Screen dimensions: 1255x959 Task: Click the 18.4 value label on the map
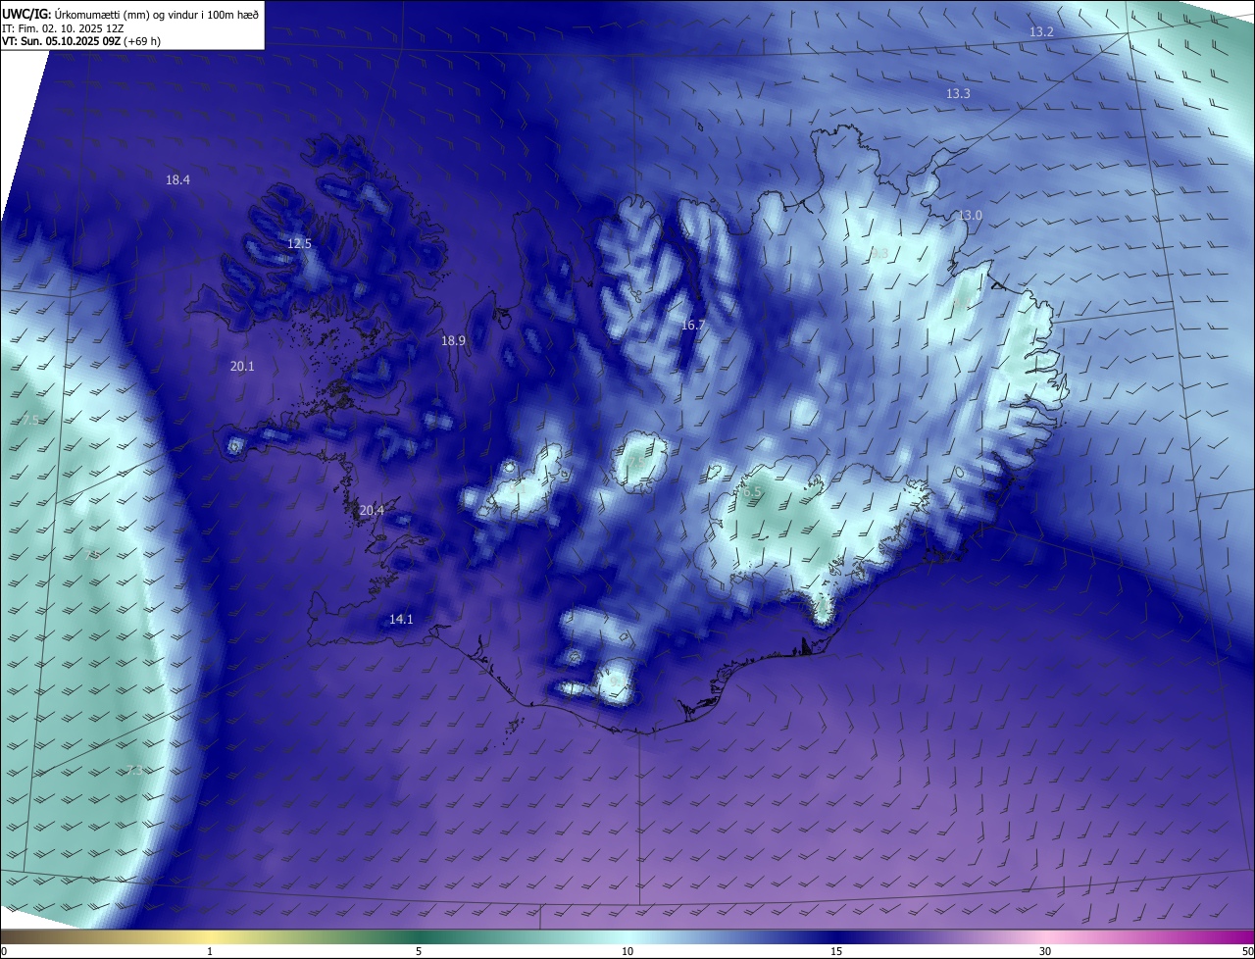[x=177, y=180]
